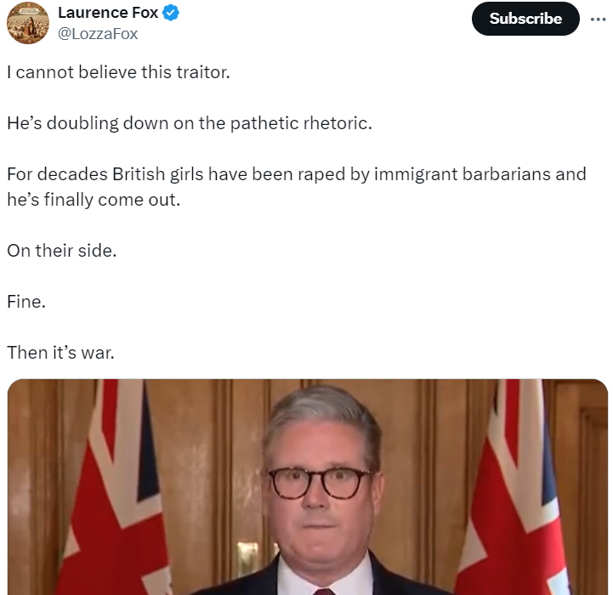
Task: Select the line starting "He's doubling down"
Action: click(x=190, y=123)
